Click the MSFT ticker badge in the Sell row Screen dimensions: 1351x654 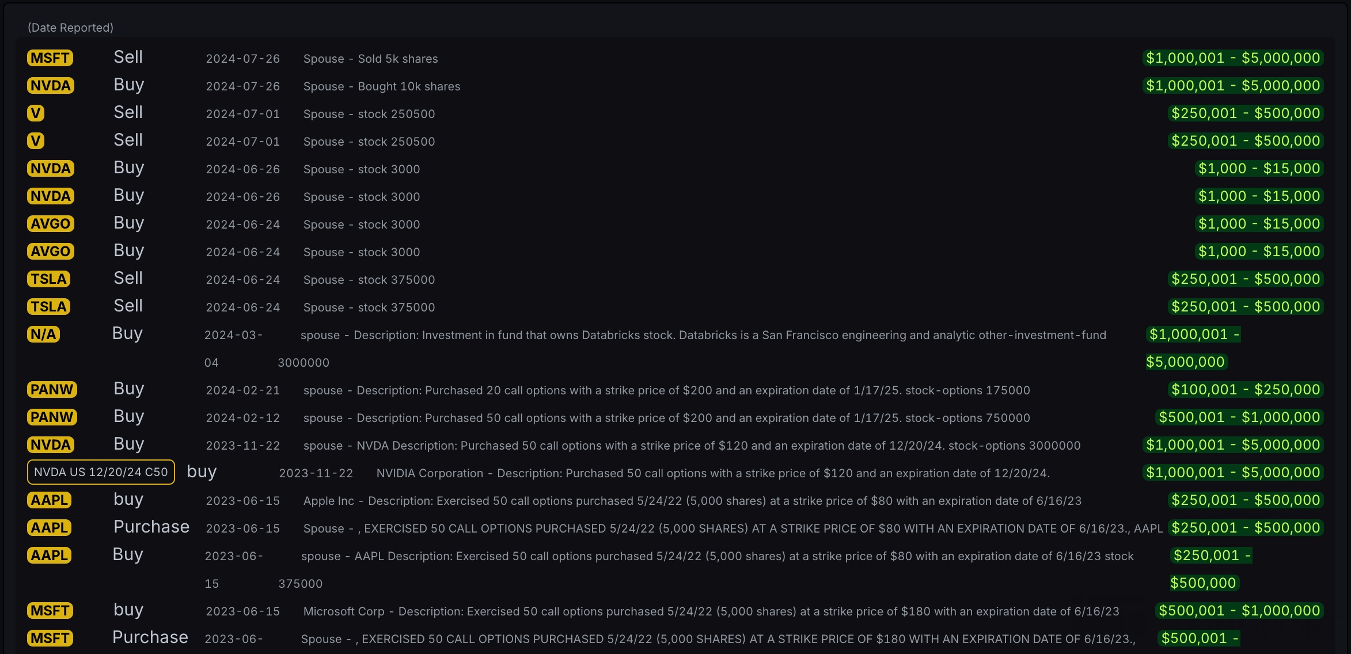tap(50, 58)
